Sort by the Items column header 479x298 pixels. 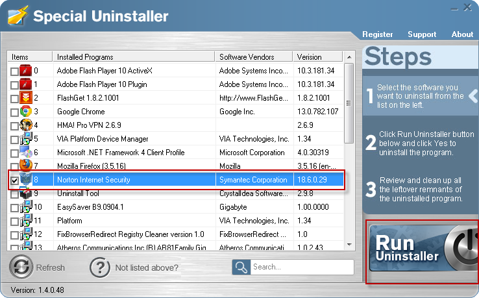(x=30, y=57)
